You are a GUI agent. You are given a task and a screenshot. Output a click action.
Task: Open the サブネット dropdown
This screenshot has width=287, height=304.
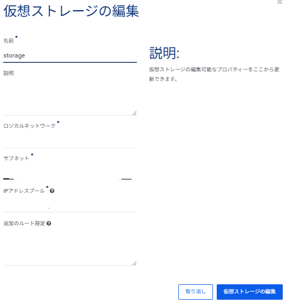pyautogui.click(x=70, y=173)
